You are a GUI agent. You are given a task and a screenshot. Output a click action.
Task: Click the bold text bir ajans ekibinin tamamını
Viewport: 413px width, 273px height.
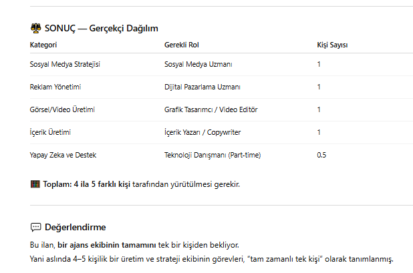tap(107, 245)
